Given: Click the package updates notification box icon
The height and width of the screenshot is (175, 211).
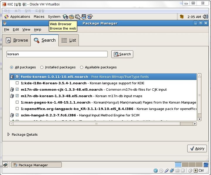Looking at the screenshot, I should click(182, 17).
